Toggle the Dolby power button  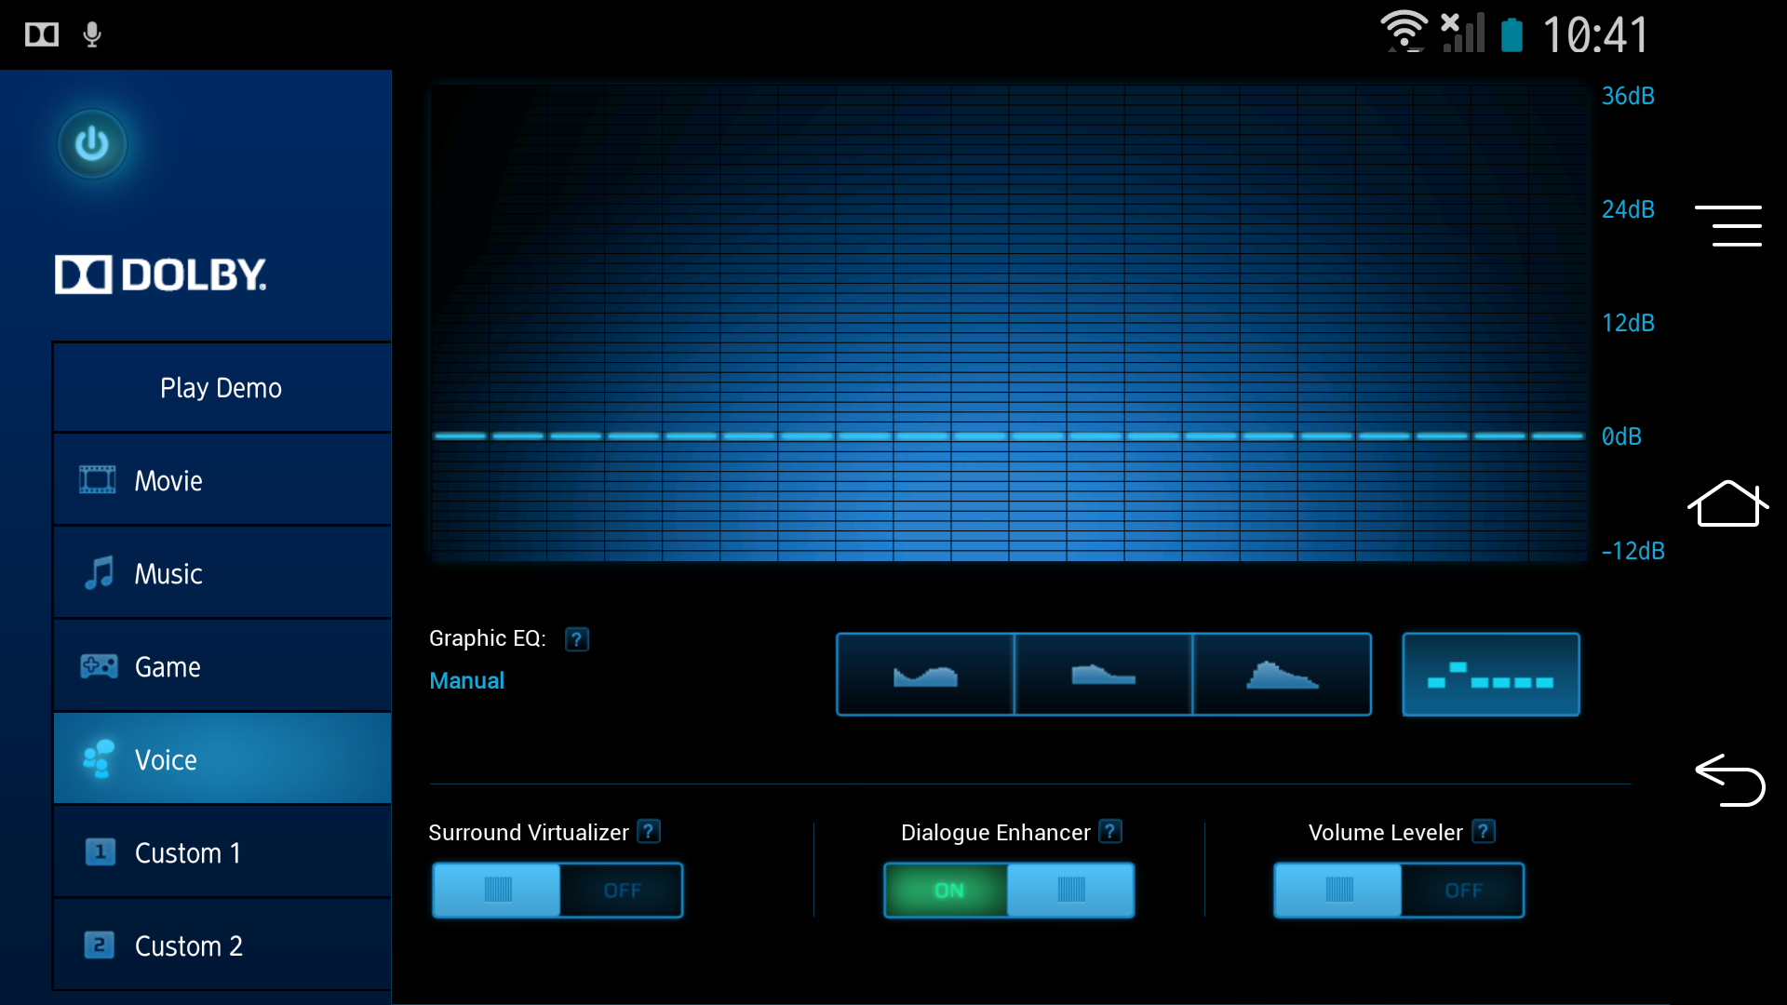(92, 144)
